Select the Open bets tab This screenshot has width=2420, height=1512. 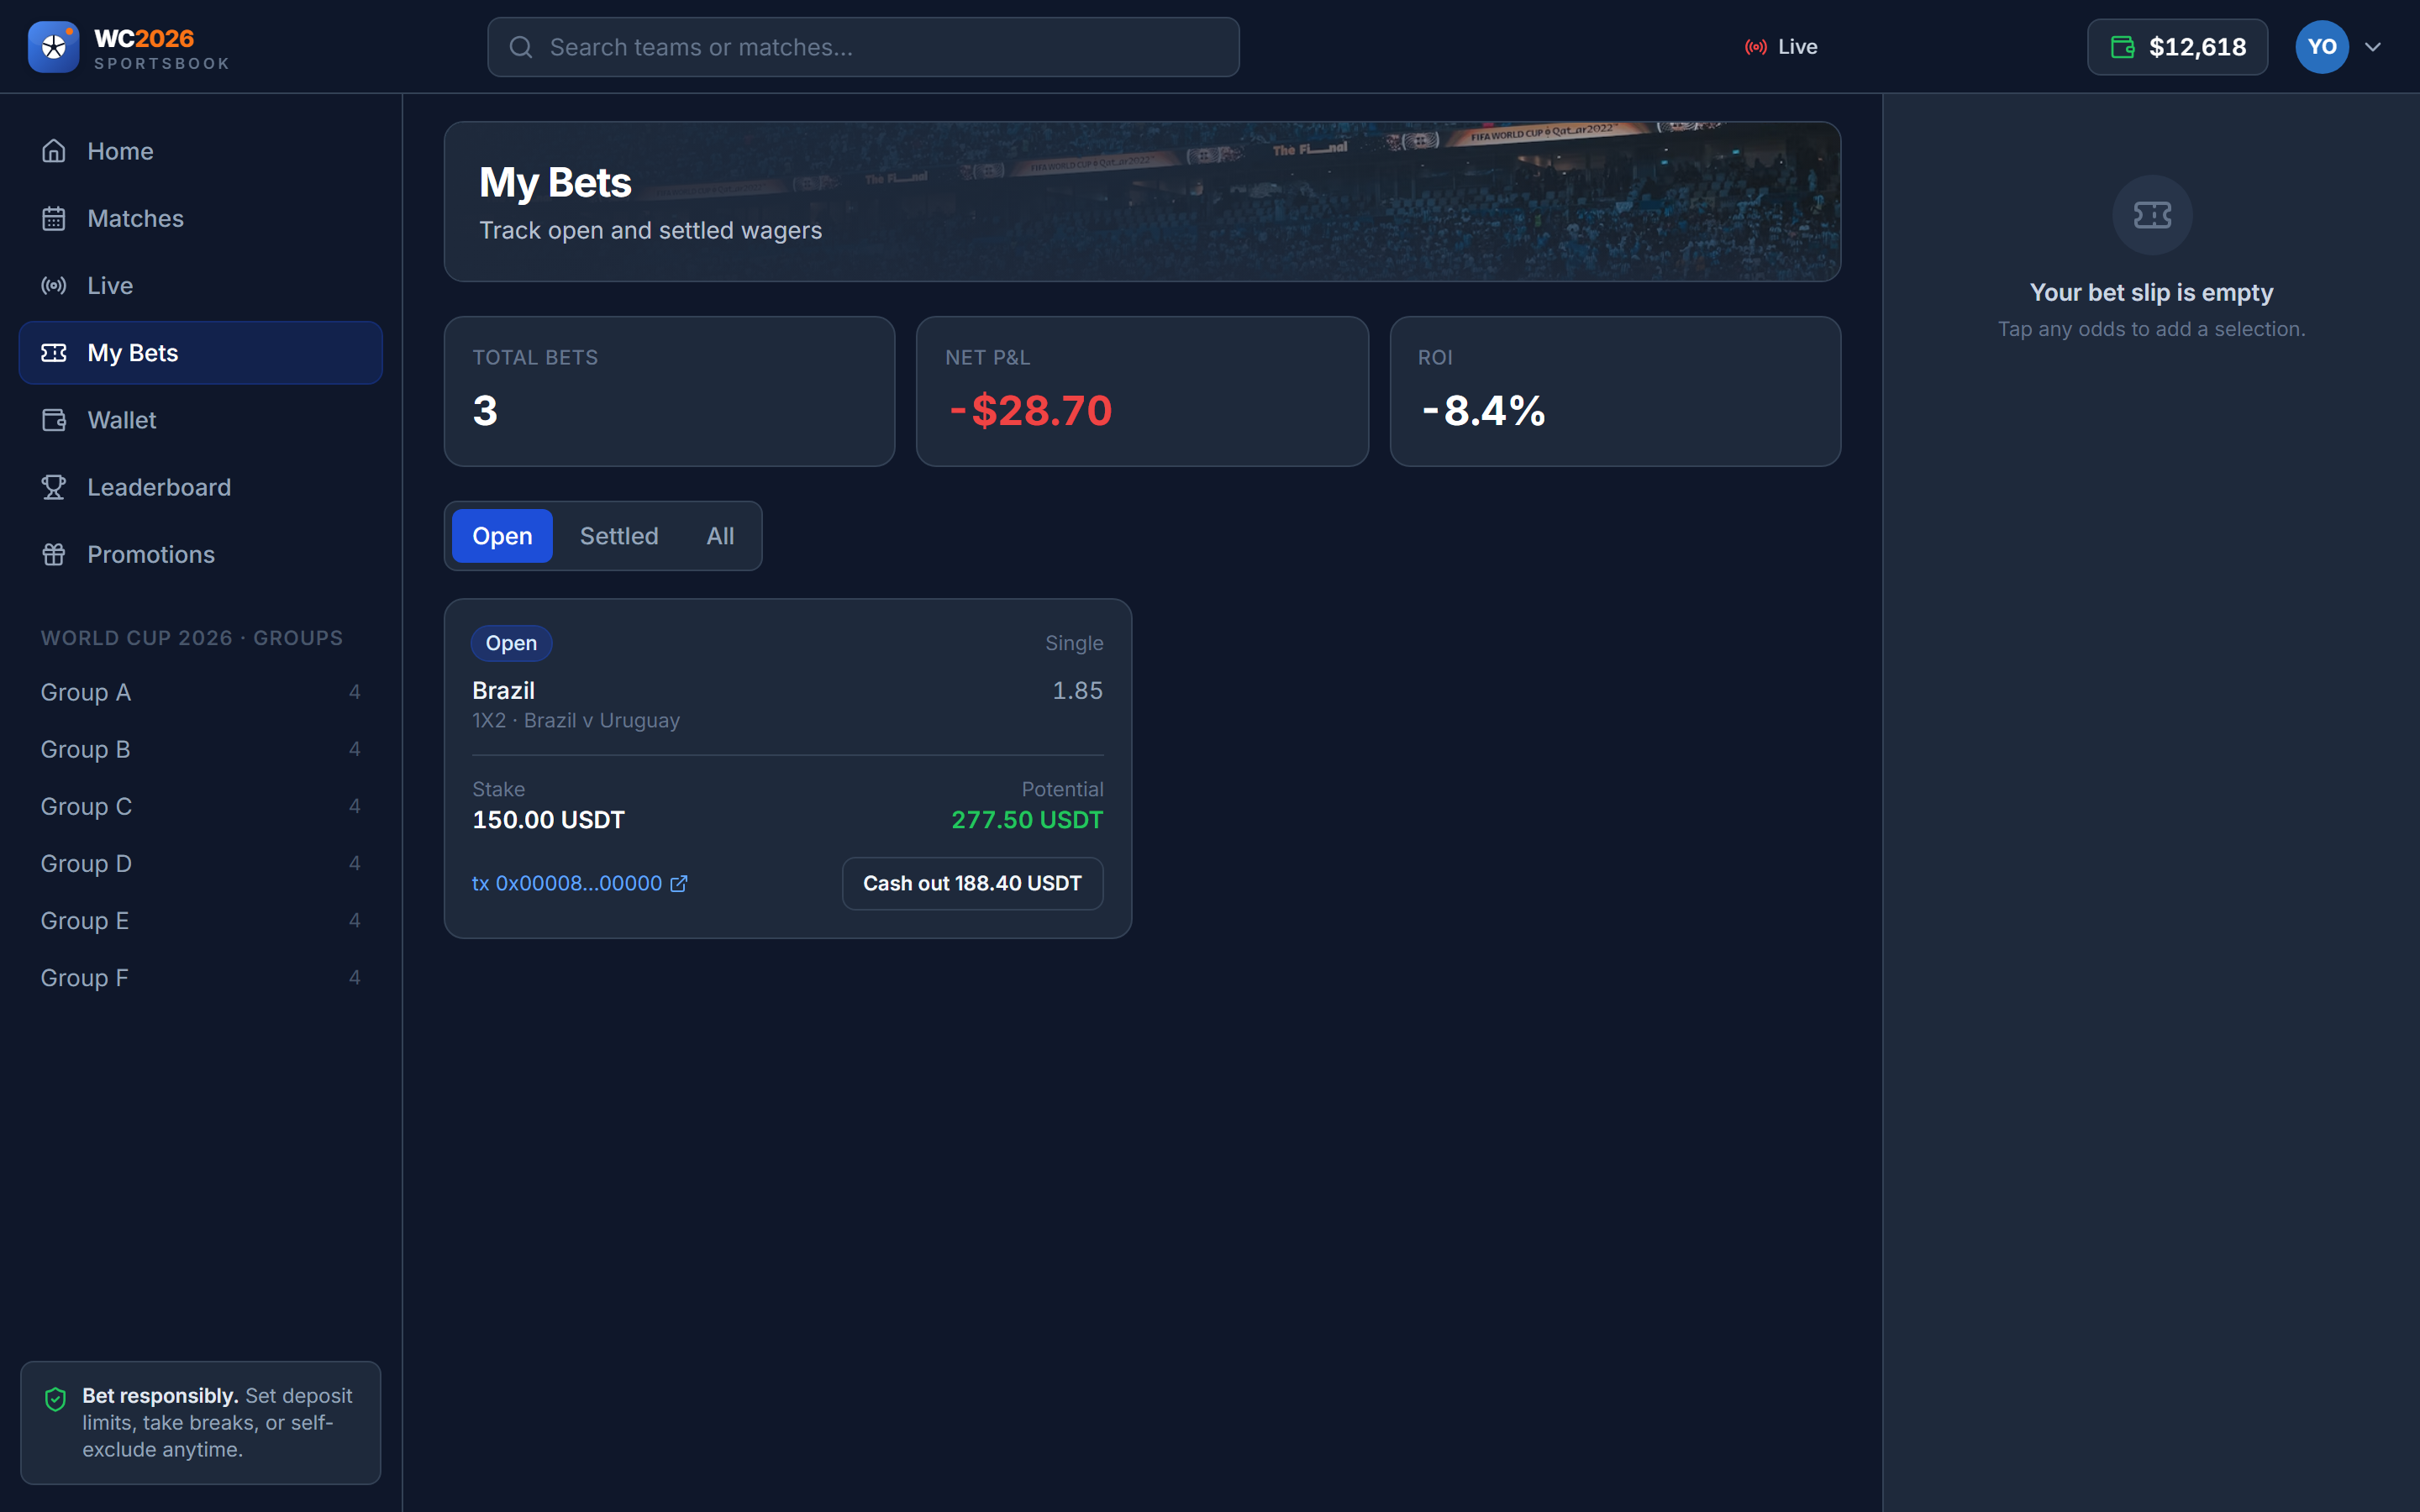coord(502,536)
